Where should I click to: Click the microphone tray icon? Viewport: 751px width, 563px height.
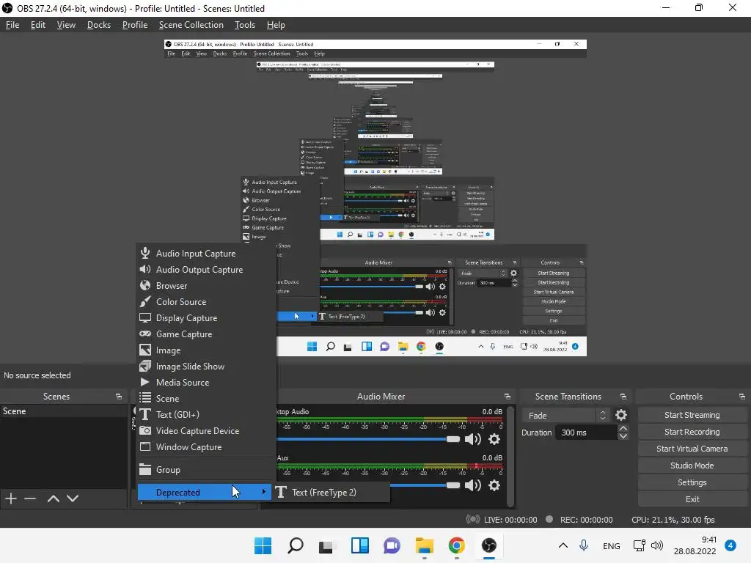point(584,545)
